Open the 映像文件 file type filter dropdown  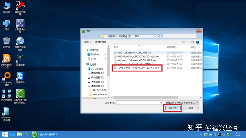coord(182,102)
